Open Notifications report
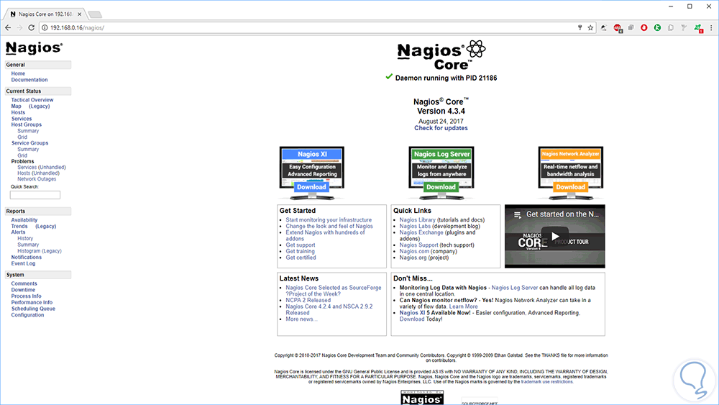The image size is (719, 405). pyautogui.click(x=26, y=258)
